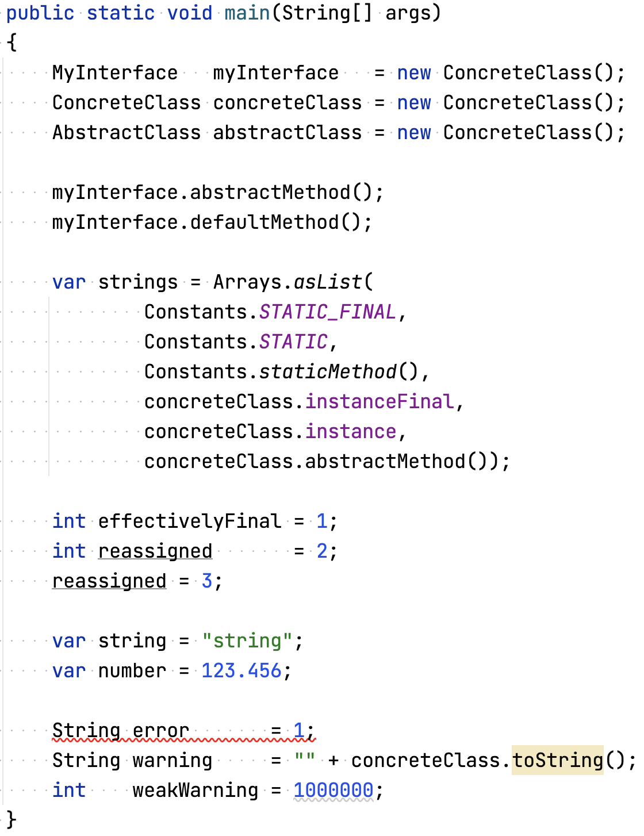644x836 pixels.
Task: Click the STATIC_FINAL constant
Action: 327,312
